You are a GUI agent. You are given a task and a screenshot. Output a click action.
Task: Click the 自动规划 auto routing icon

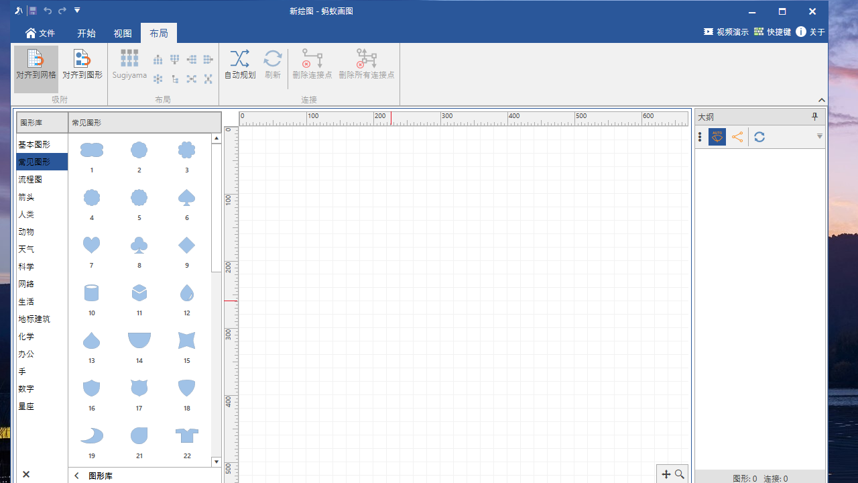point(239,66)
